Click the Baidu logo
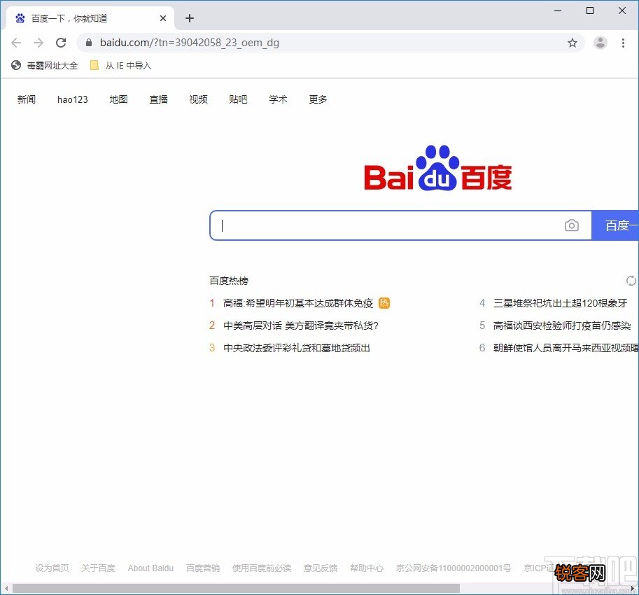The width and height of the screenshot is (639, 595). coord(437,167)
